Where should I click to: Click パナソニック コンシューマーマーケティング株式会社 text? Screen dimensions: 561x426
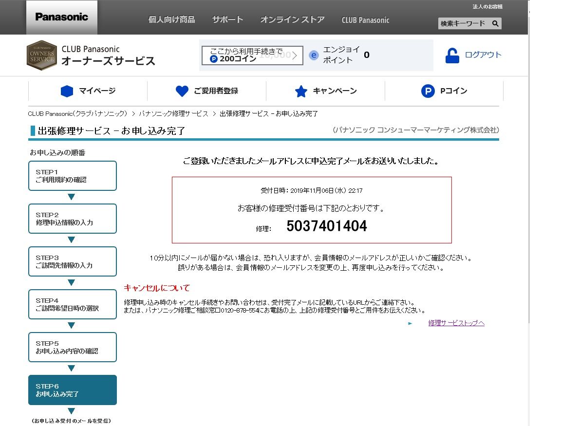tap(416, 130)
